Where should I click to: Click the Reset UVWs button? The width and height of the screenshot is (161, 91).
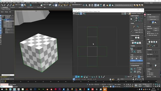coord(149,28)
